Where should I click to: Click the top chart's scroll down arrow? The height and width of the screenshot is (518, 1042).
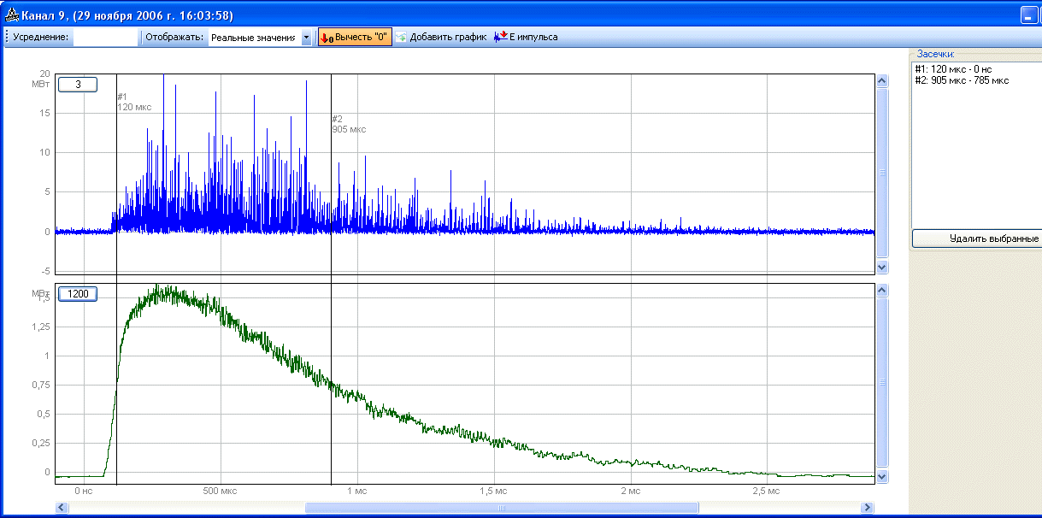point(883,267)
